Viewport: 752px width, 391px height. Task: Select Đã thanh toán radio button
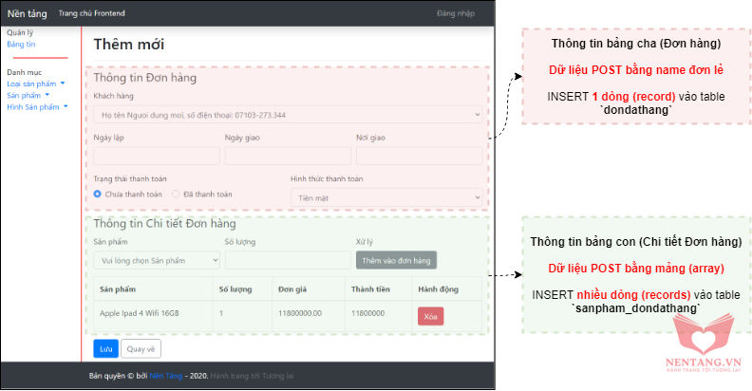pyautogui.click(x=176, y=195)
